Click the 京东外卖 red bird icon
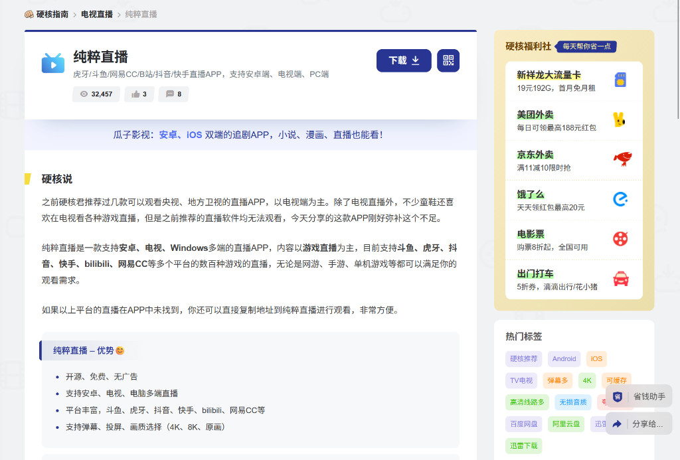This screenshot has height=460, width=680. coord(622,159)
